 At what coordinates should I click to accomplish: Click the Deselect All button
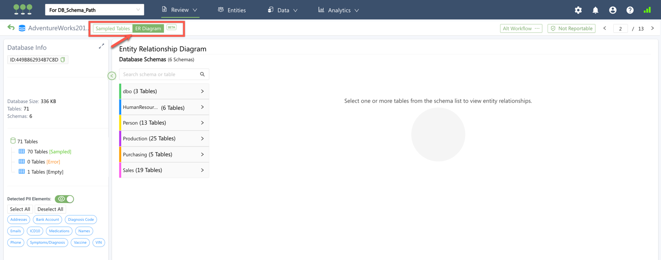(50, 209)
